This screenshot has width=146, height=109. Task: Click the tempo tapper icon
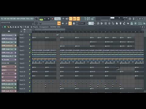click(x=124, y=23)
